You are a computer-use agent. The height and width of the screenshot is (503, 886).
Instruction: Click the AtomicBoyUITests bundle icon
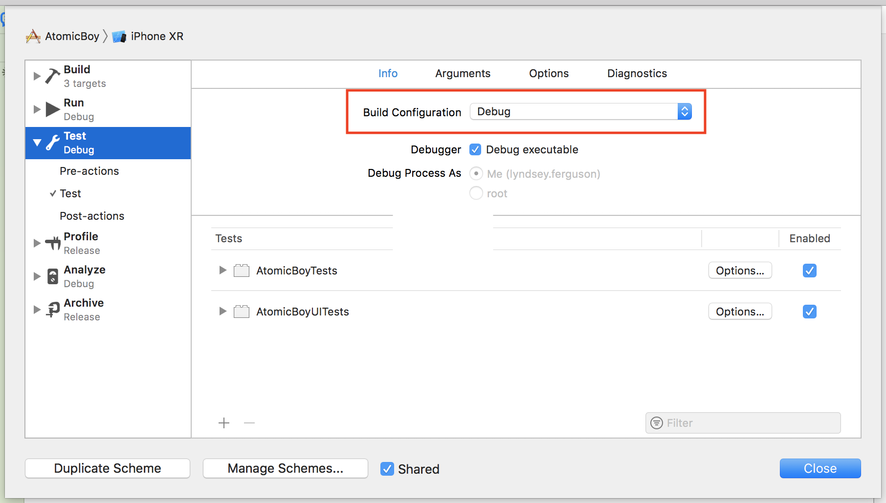(x=242, y=312)
